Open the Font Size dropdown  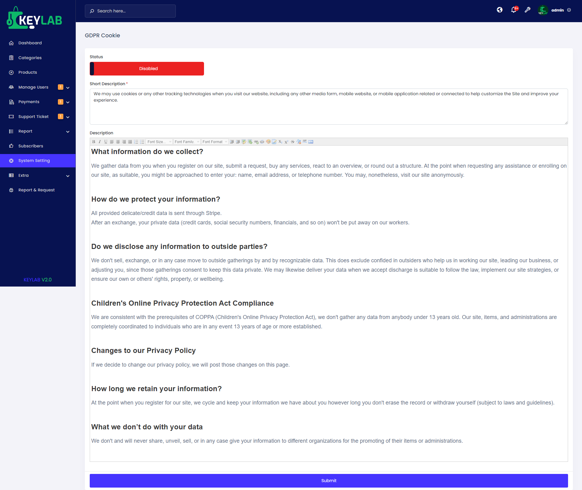pyautogui.click(x=159, y=142)
